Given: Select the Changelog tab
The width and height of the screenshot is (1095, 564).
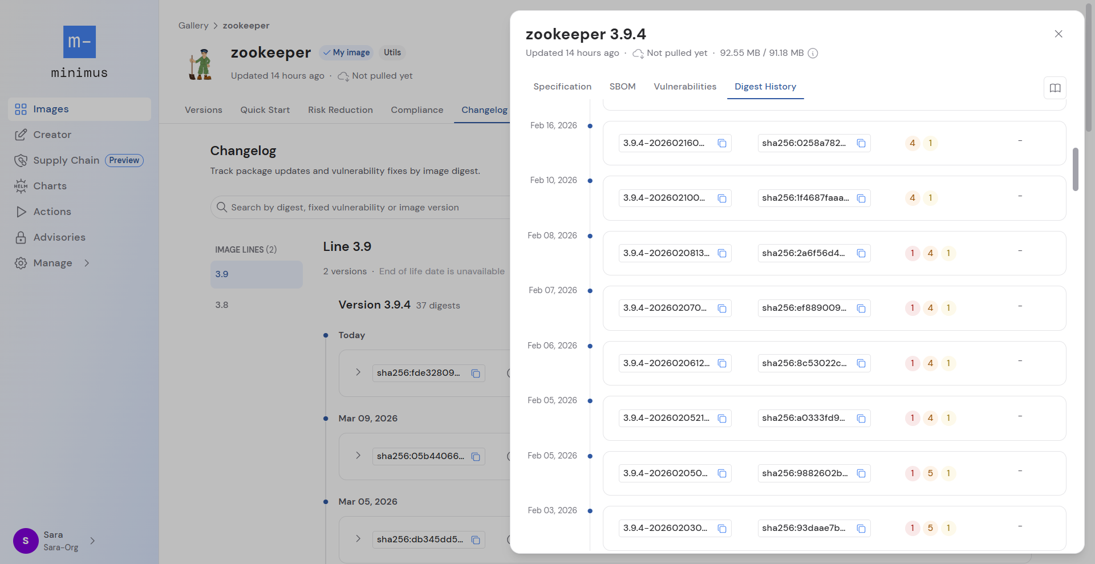Looking at the screenshot, I should coord(484,110).
